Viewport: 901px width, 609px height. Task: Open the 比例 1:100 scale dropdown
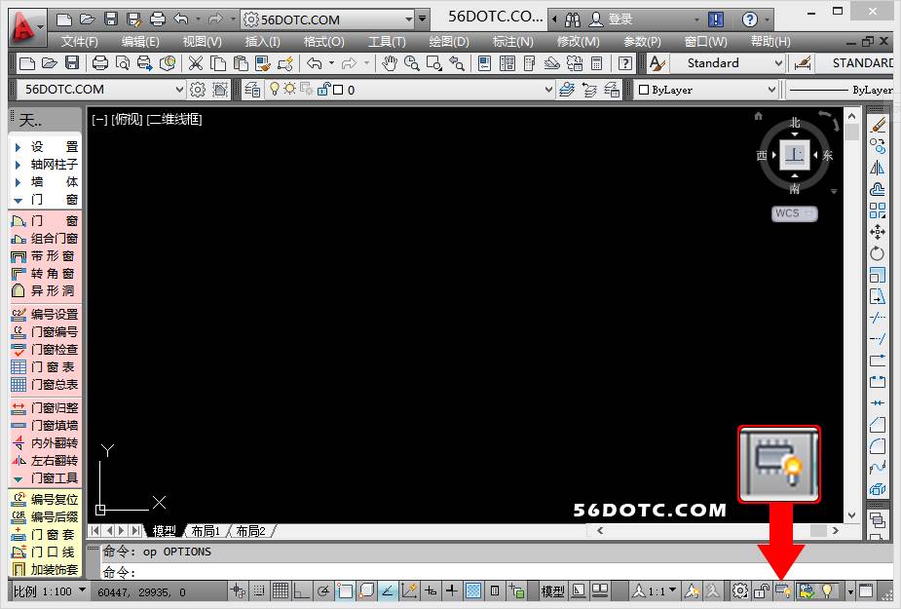49,591
